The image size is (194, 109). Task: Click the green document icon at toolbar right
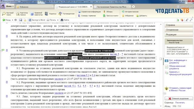tap(178, 20)
